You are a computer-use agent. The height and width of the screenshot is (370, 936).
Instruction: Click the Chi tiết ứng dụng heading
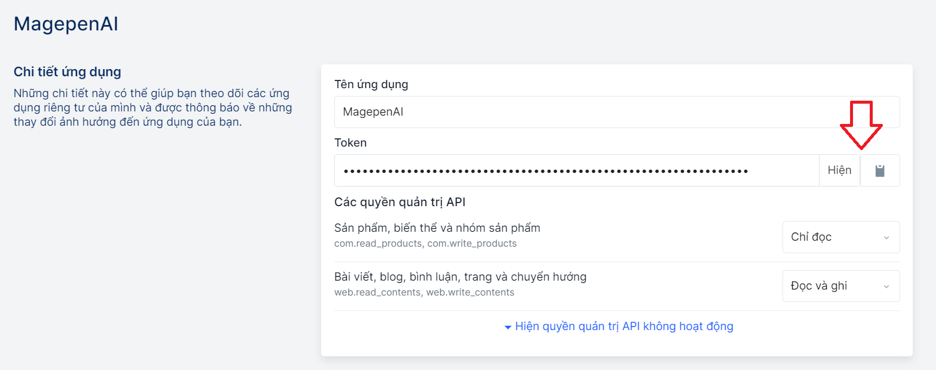coord(67,73)
